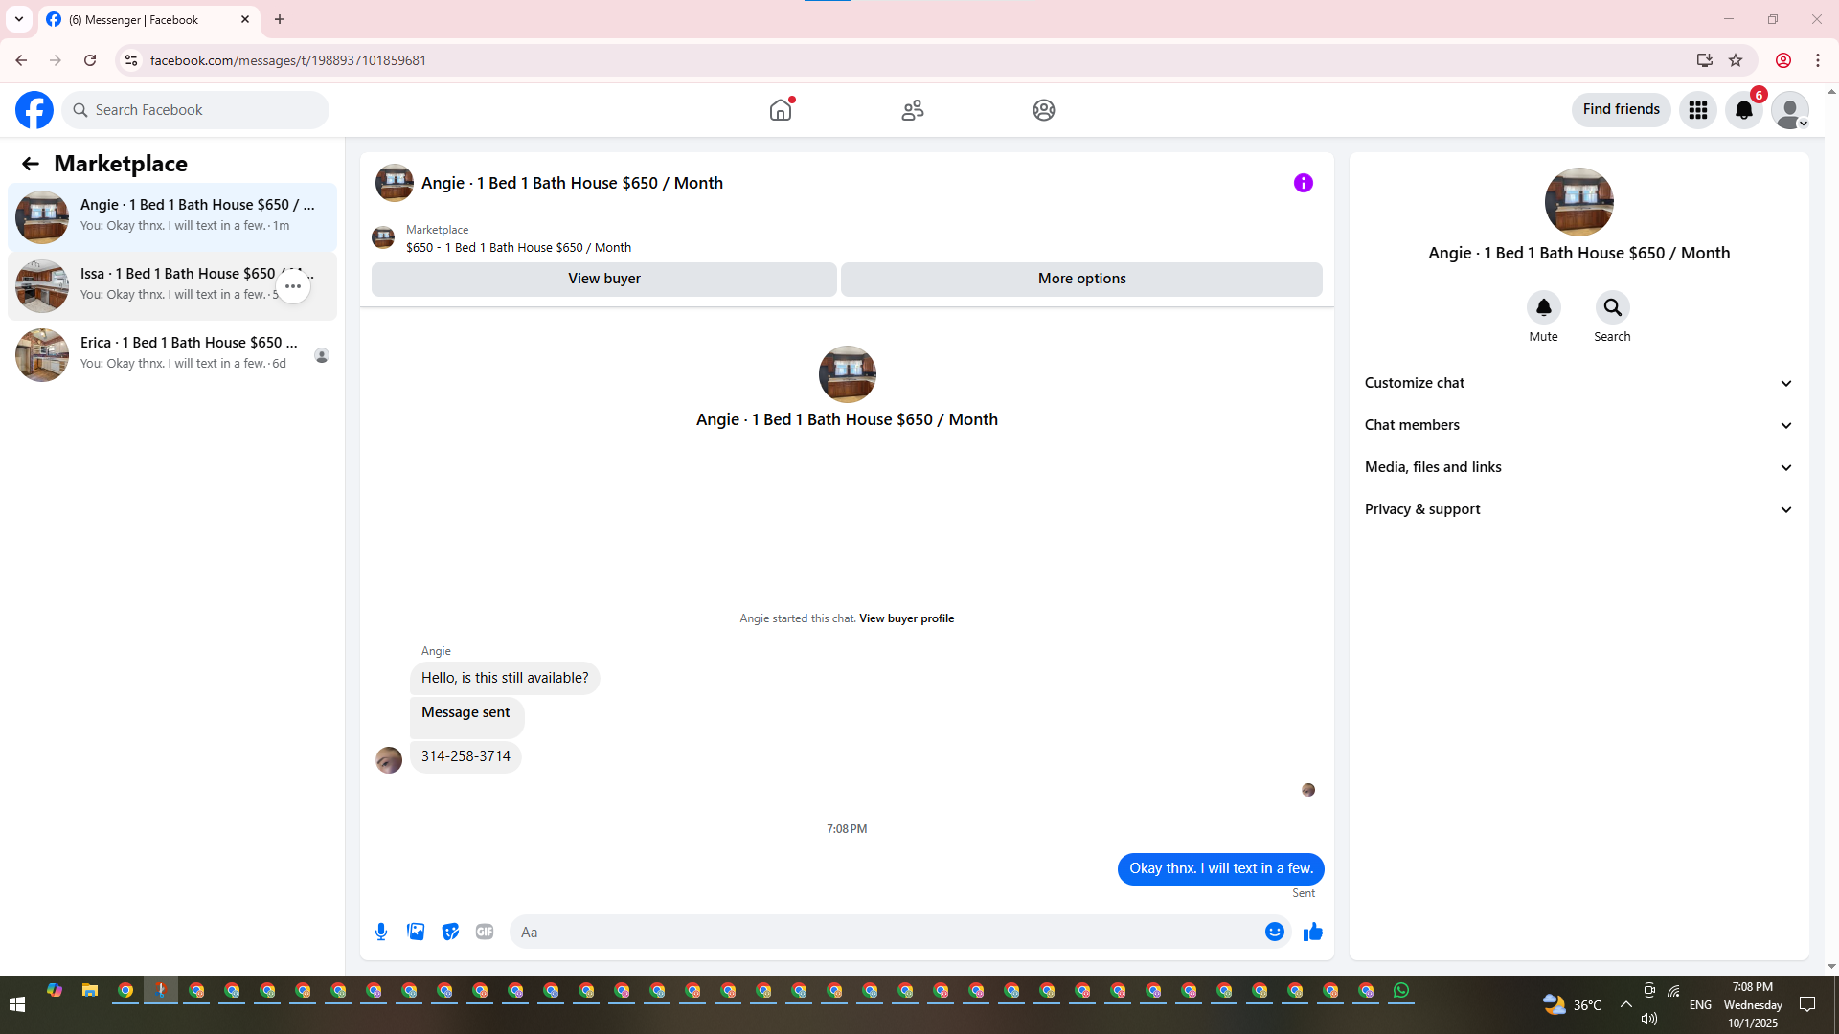The width and height of the screenshot is (1839, 1034).
Task: Click the listing photo in the info panel
Action: coord(1579,202)
